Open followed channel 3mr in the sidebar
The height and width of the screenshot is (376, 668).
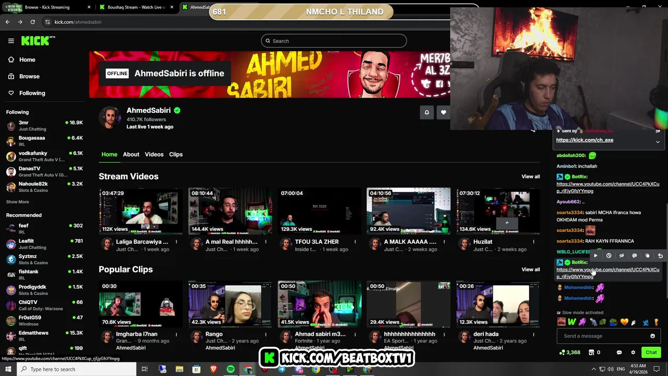44,125
